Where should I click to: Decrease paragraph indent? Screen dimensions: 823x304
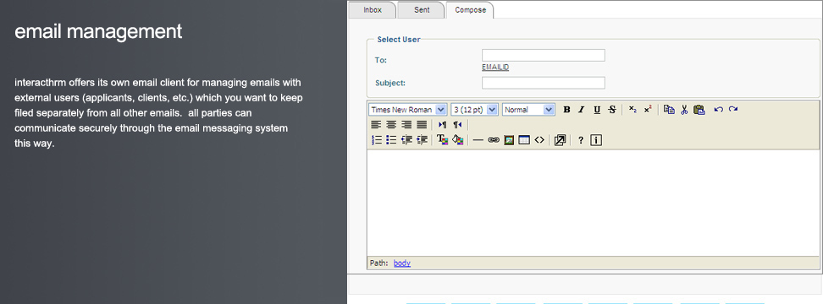point(406,140)
